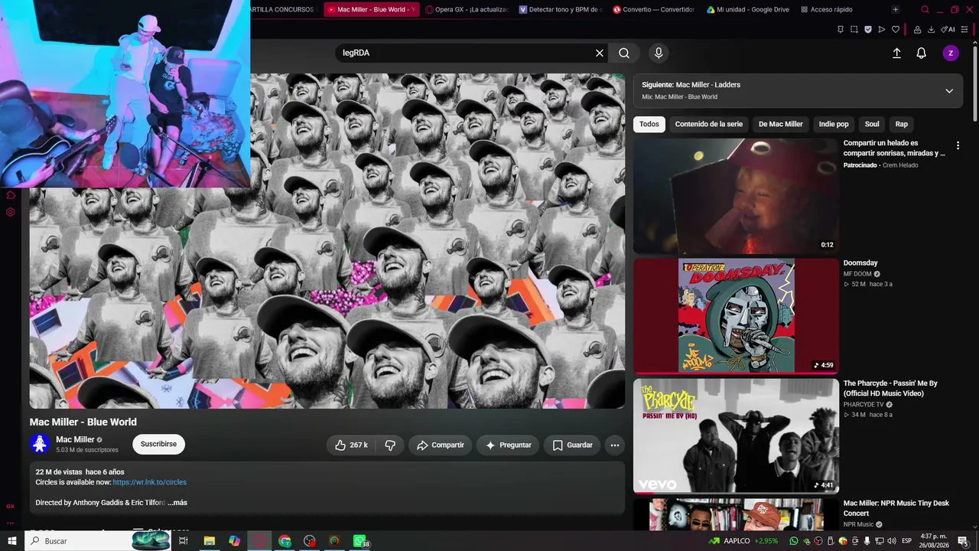Click the Opera GX pin icon in toolbar
Screen dimensions: 979x551
(x=841, y=29)
